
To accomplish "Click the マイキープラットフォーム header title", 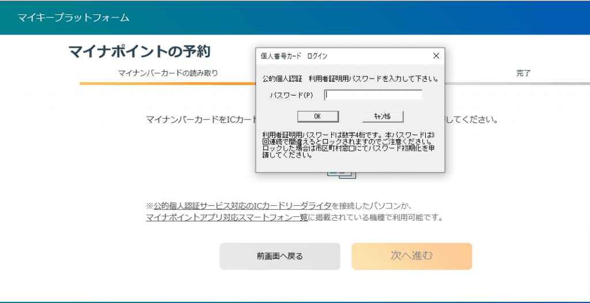I will click(x=73, y=17).
